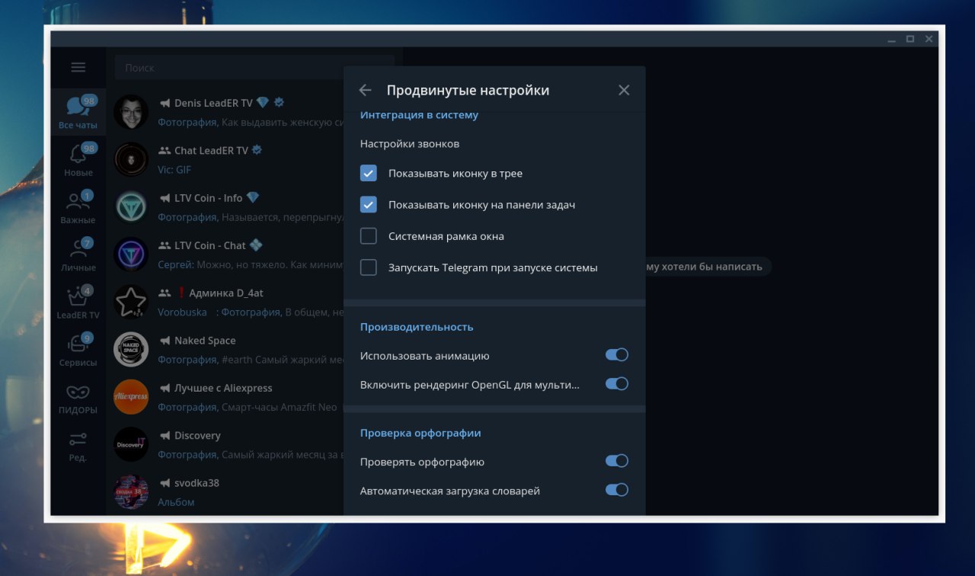This screenshot has height=576, width=975.
Task: Click the Chat LeadER TV name
Action: point(211,150)
